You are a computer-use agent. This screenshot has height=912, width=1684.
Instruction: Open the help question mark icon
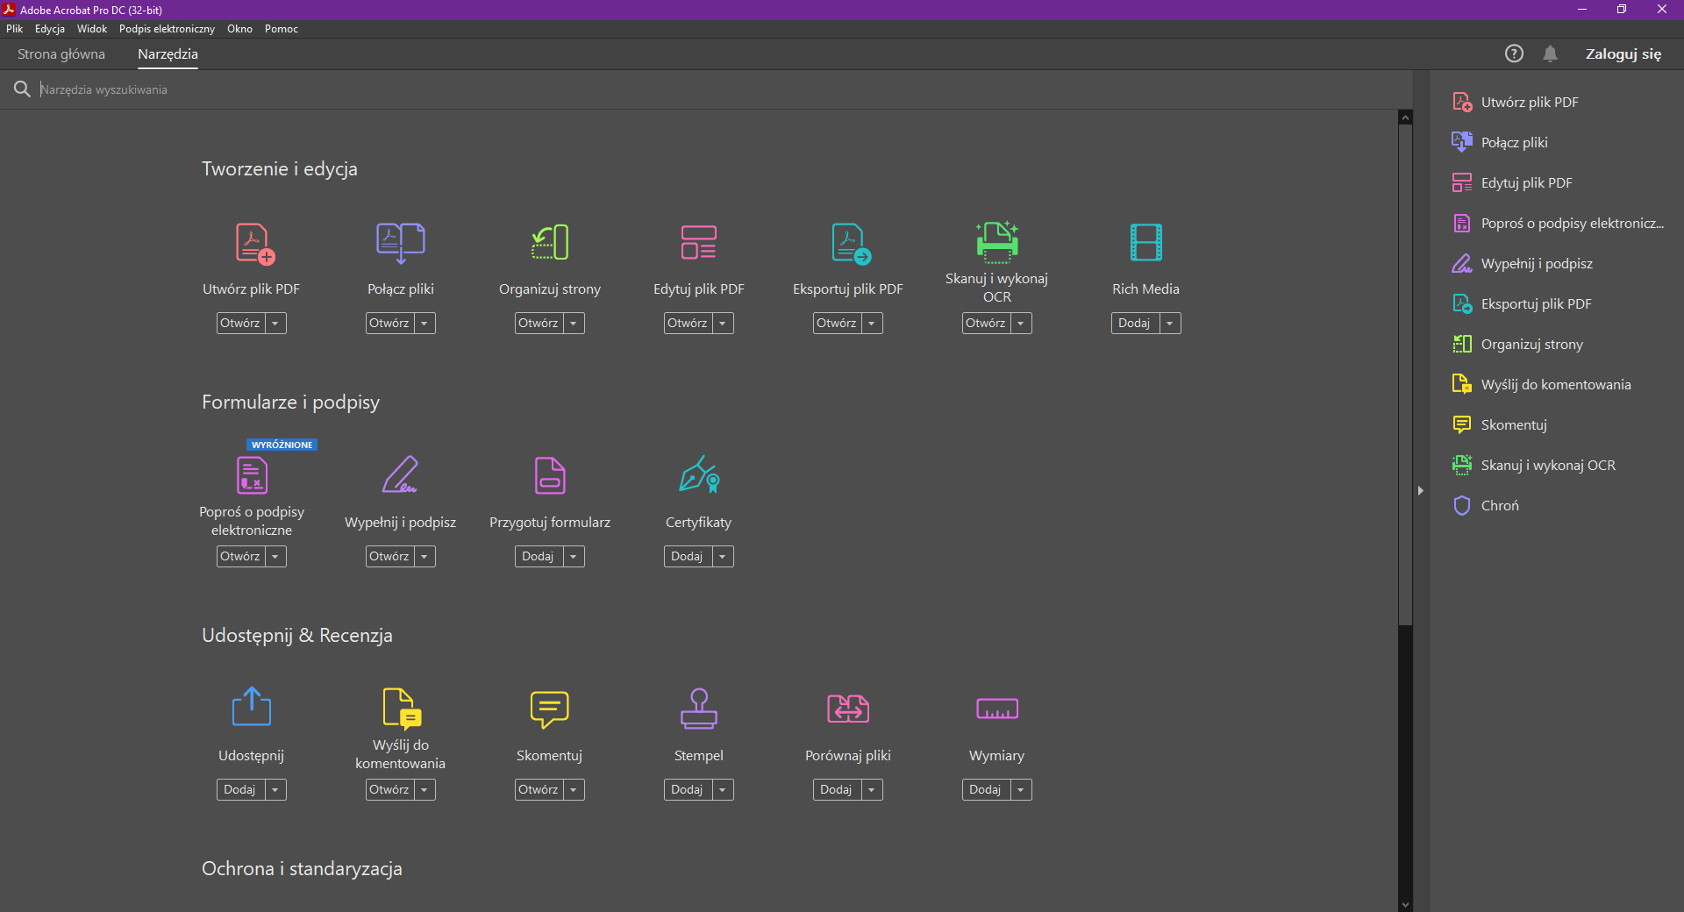pyautogui.click(x=1514, y=53)
